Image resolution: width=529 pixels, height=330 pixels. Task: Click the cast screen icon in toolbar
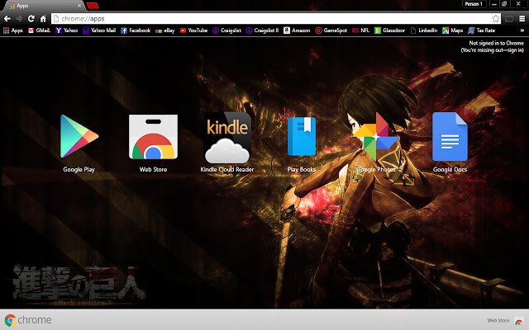click(x=509, y=19)
